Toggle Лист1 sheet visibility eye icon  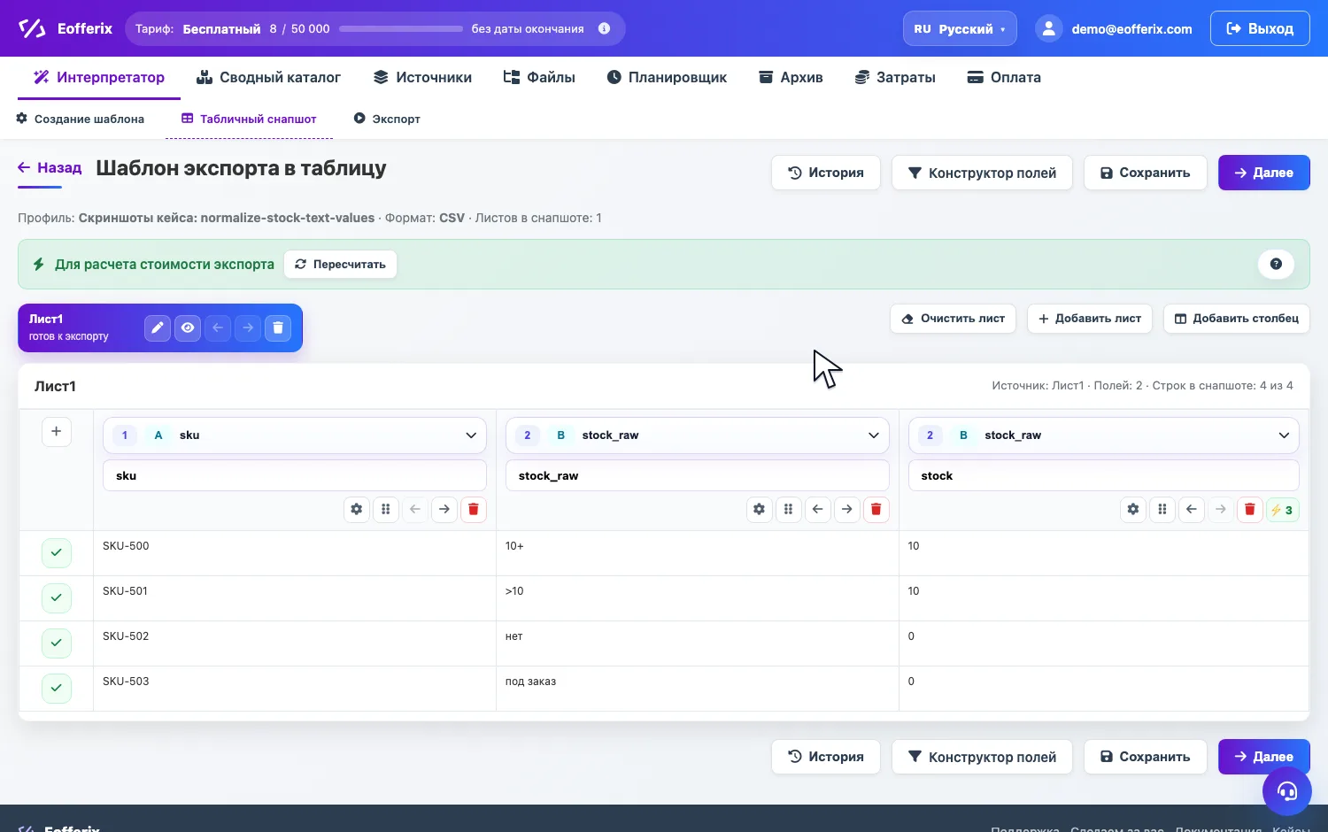188,327
